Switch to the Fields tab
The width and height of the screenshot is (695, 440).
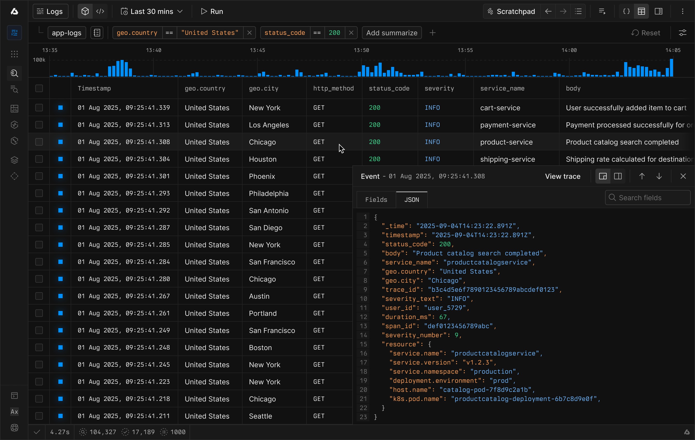(376, 200)
